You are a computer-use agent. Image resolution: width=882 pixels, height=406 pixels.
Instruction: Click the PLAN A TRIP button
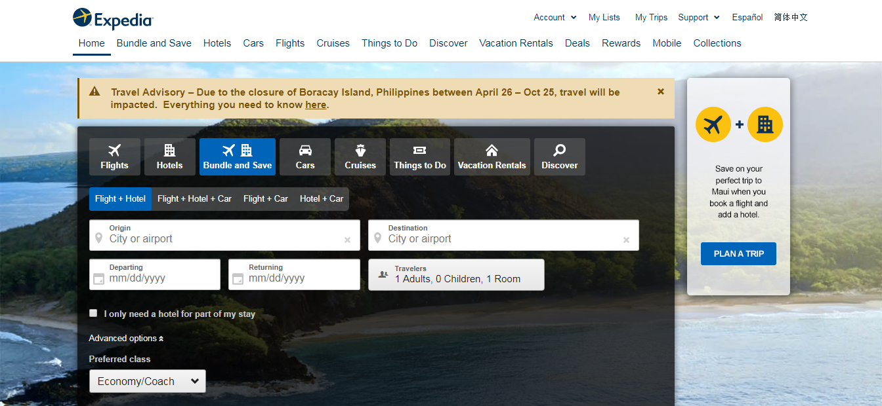(x=738, y=253)
